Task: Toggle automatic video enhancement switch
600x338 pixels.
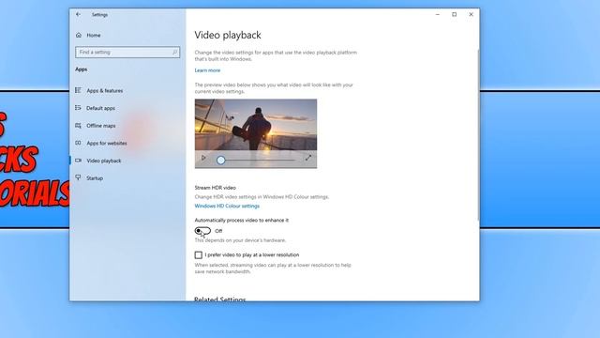Action: pos(202,231)
